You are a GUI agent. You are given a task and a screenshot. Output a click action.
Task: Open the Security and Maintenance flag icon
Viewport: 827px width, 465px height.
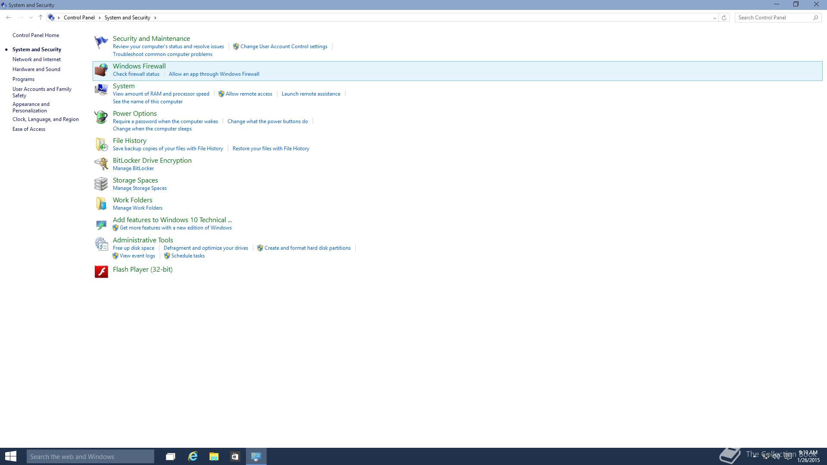[101, 42]
